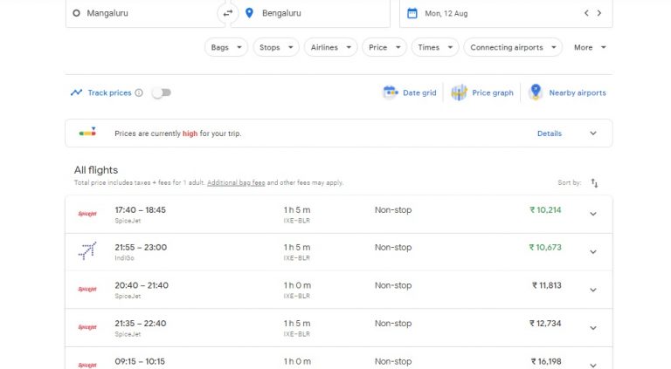This screenshot has height=369, width=671.
Task: Click flight time 20:40 – 21:40
Action: coord(142,285)
